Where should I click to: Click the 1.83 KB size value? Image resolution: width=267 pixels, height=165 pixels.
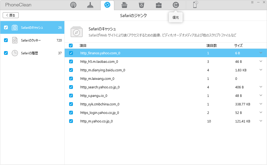[241, 70]
